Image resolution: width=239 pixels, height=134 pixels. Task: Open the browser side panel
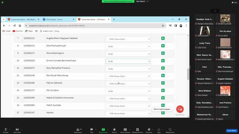click(176, 26)
